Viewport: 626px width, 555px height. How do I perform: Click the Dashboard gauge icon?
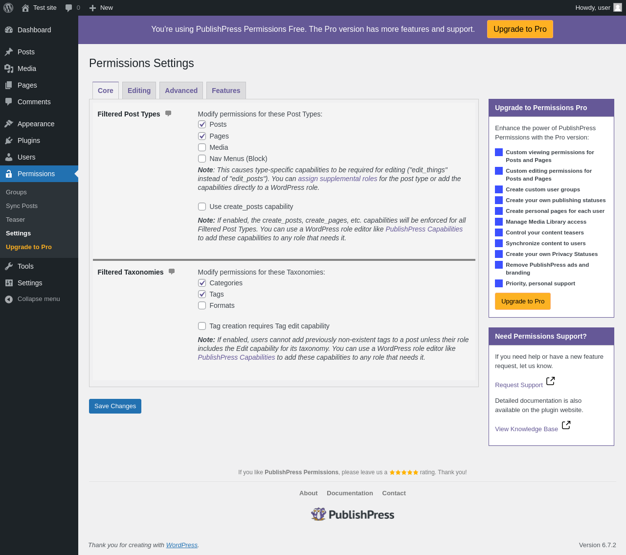pos(9,30)
